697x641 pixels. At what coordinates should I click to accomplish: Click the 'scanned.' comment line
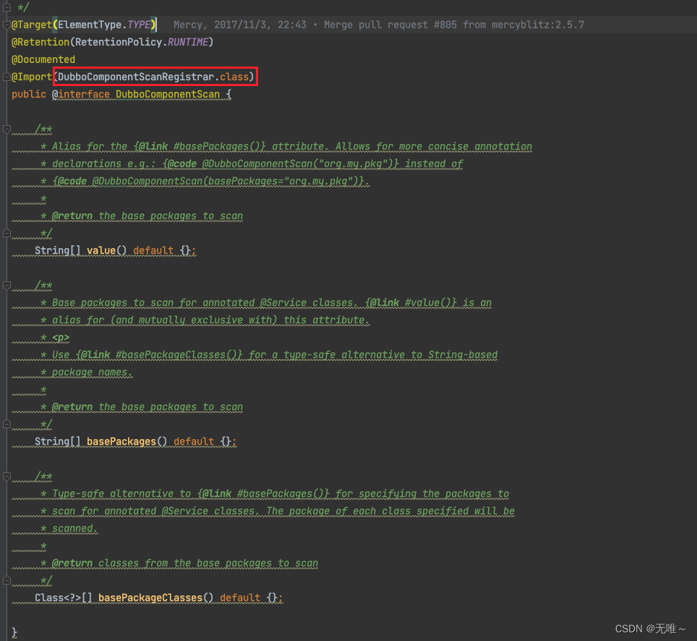point(74,528)
